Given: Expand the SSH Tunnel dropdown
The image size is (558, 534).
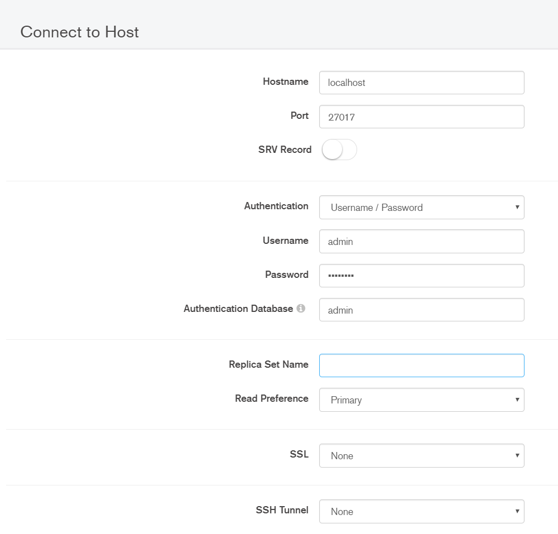Looking at the screenshot, I should tap(421, 512).
